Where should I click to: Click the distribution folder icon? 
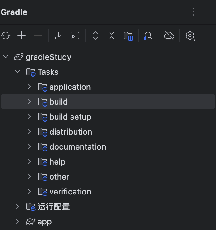(x=43, y=132)
